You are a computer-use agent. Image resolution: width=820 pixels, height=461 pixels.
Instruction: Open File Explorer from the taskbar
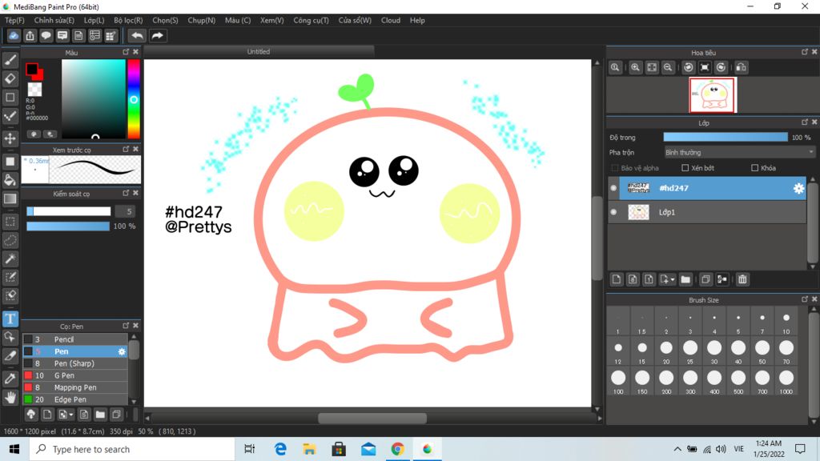pos(310,449)
